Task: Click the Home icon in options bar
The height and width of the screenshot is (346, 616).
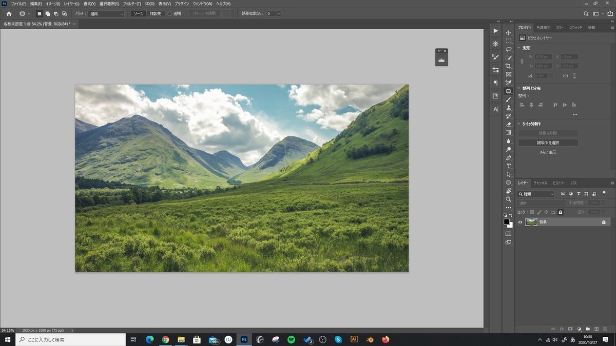Action: tap(9, 13)
